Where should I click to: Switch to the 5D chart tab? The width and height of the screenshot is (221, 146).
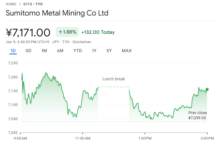click(x=29, y=51)
